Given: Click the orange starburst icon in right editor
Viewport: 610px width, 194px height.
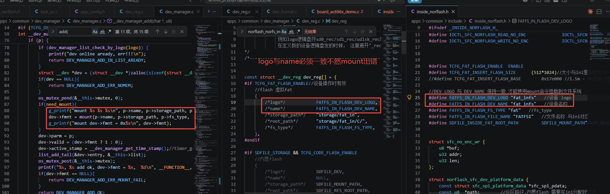Looking at the screenshot, I should point(590,12).
